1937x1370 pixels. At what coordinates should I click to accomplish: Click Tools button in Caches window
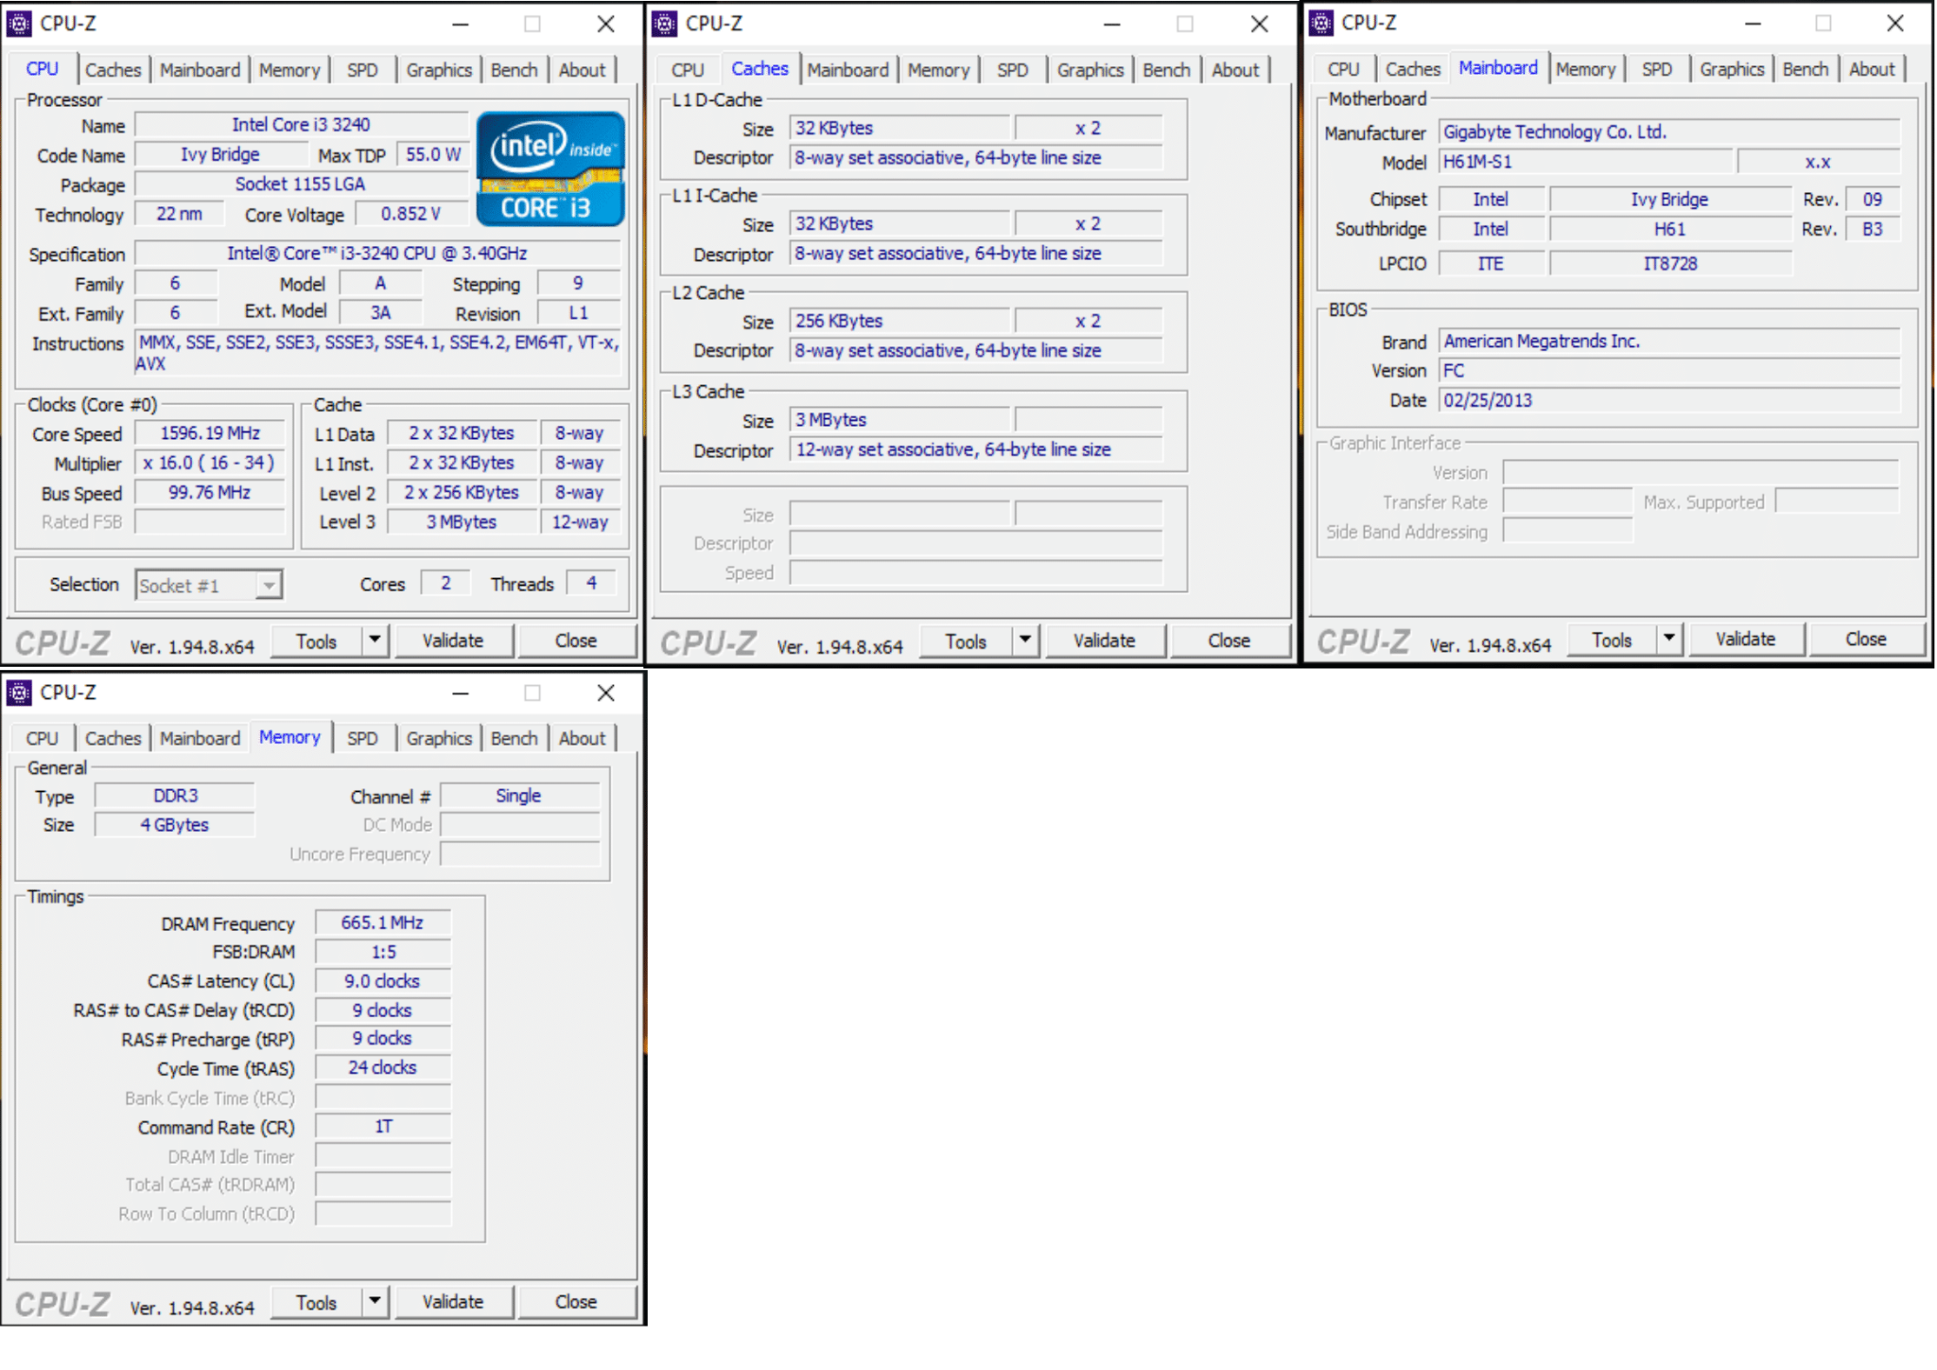pos(966,641)
